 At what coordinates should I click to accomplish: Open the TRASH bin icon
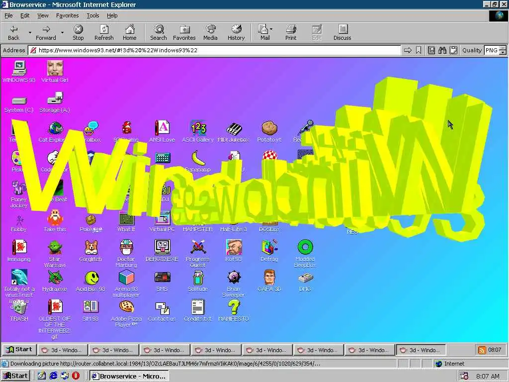pos(19,312)
